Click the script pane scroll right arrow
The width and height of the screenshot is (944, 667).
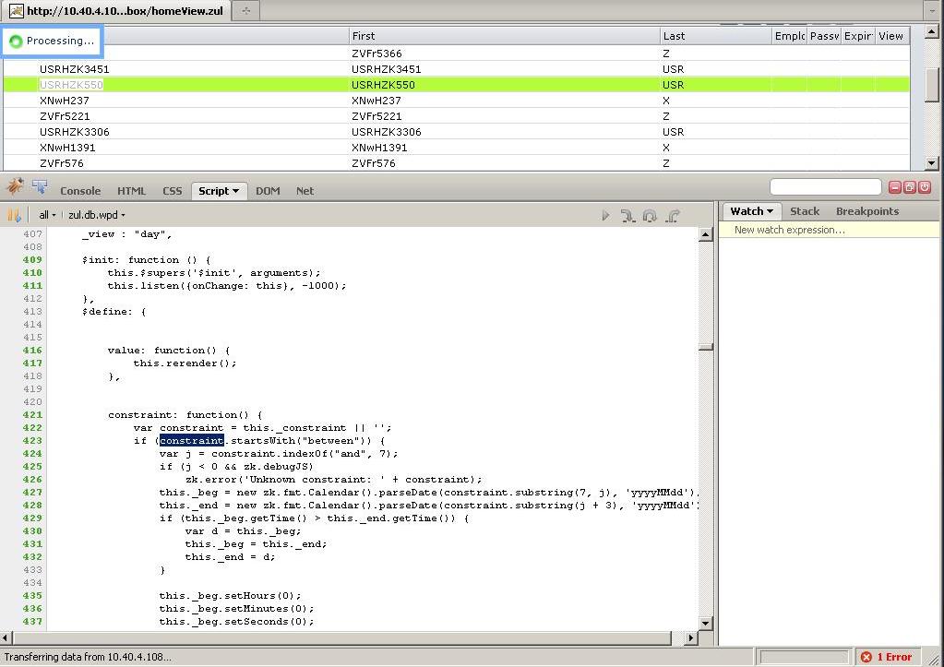coord(691,637)
